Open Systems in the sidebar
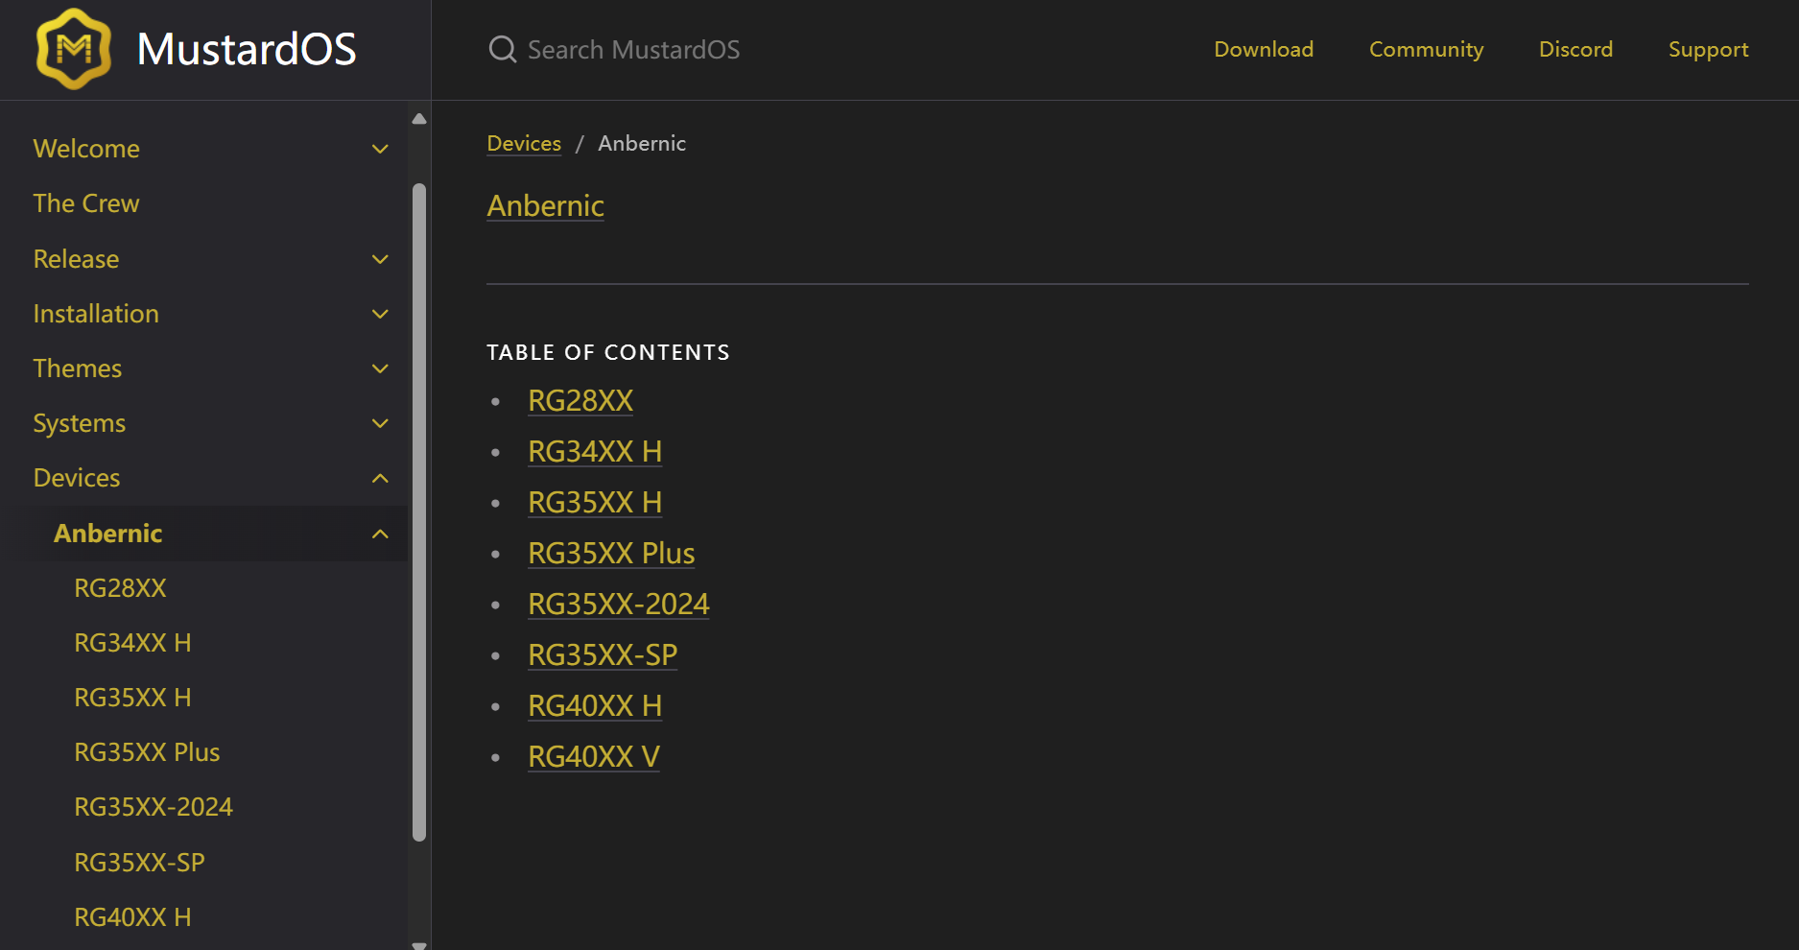1799x950 pixels. 80,423
